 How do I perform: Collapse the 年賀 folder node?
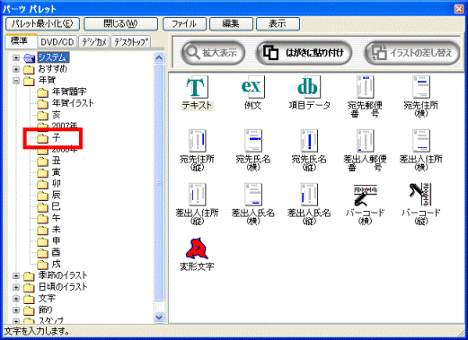coord(16,81)
